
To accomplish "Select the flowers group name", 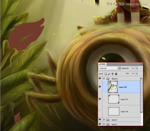I will point(114,79).
